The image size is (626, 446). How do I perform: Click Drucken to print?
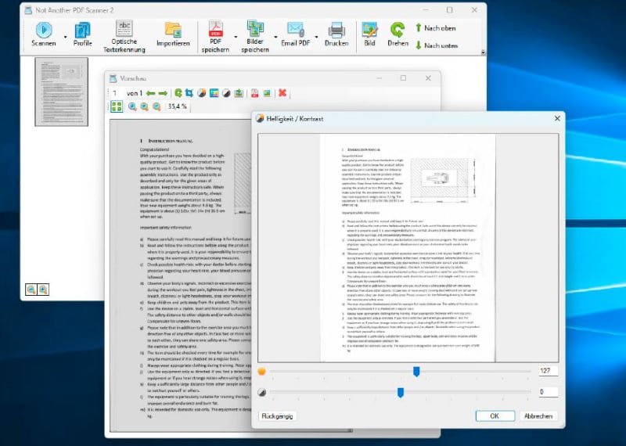pyautogui.click(x=336, y=34)
